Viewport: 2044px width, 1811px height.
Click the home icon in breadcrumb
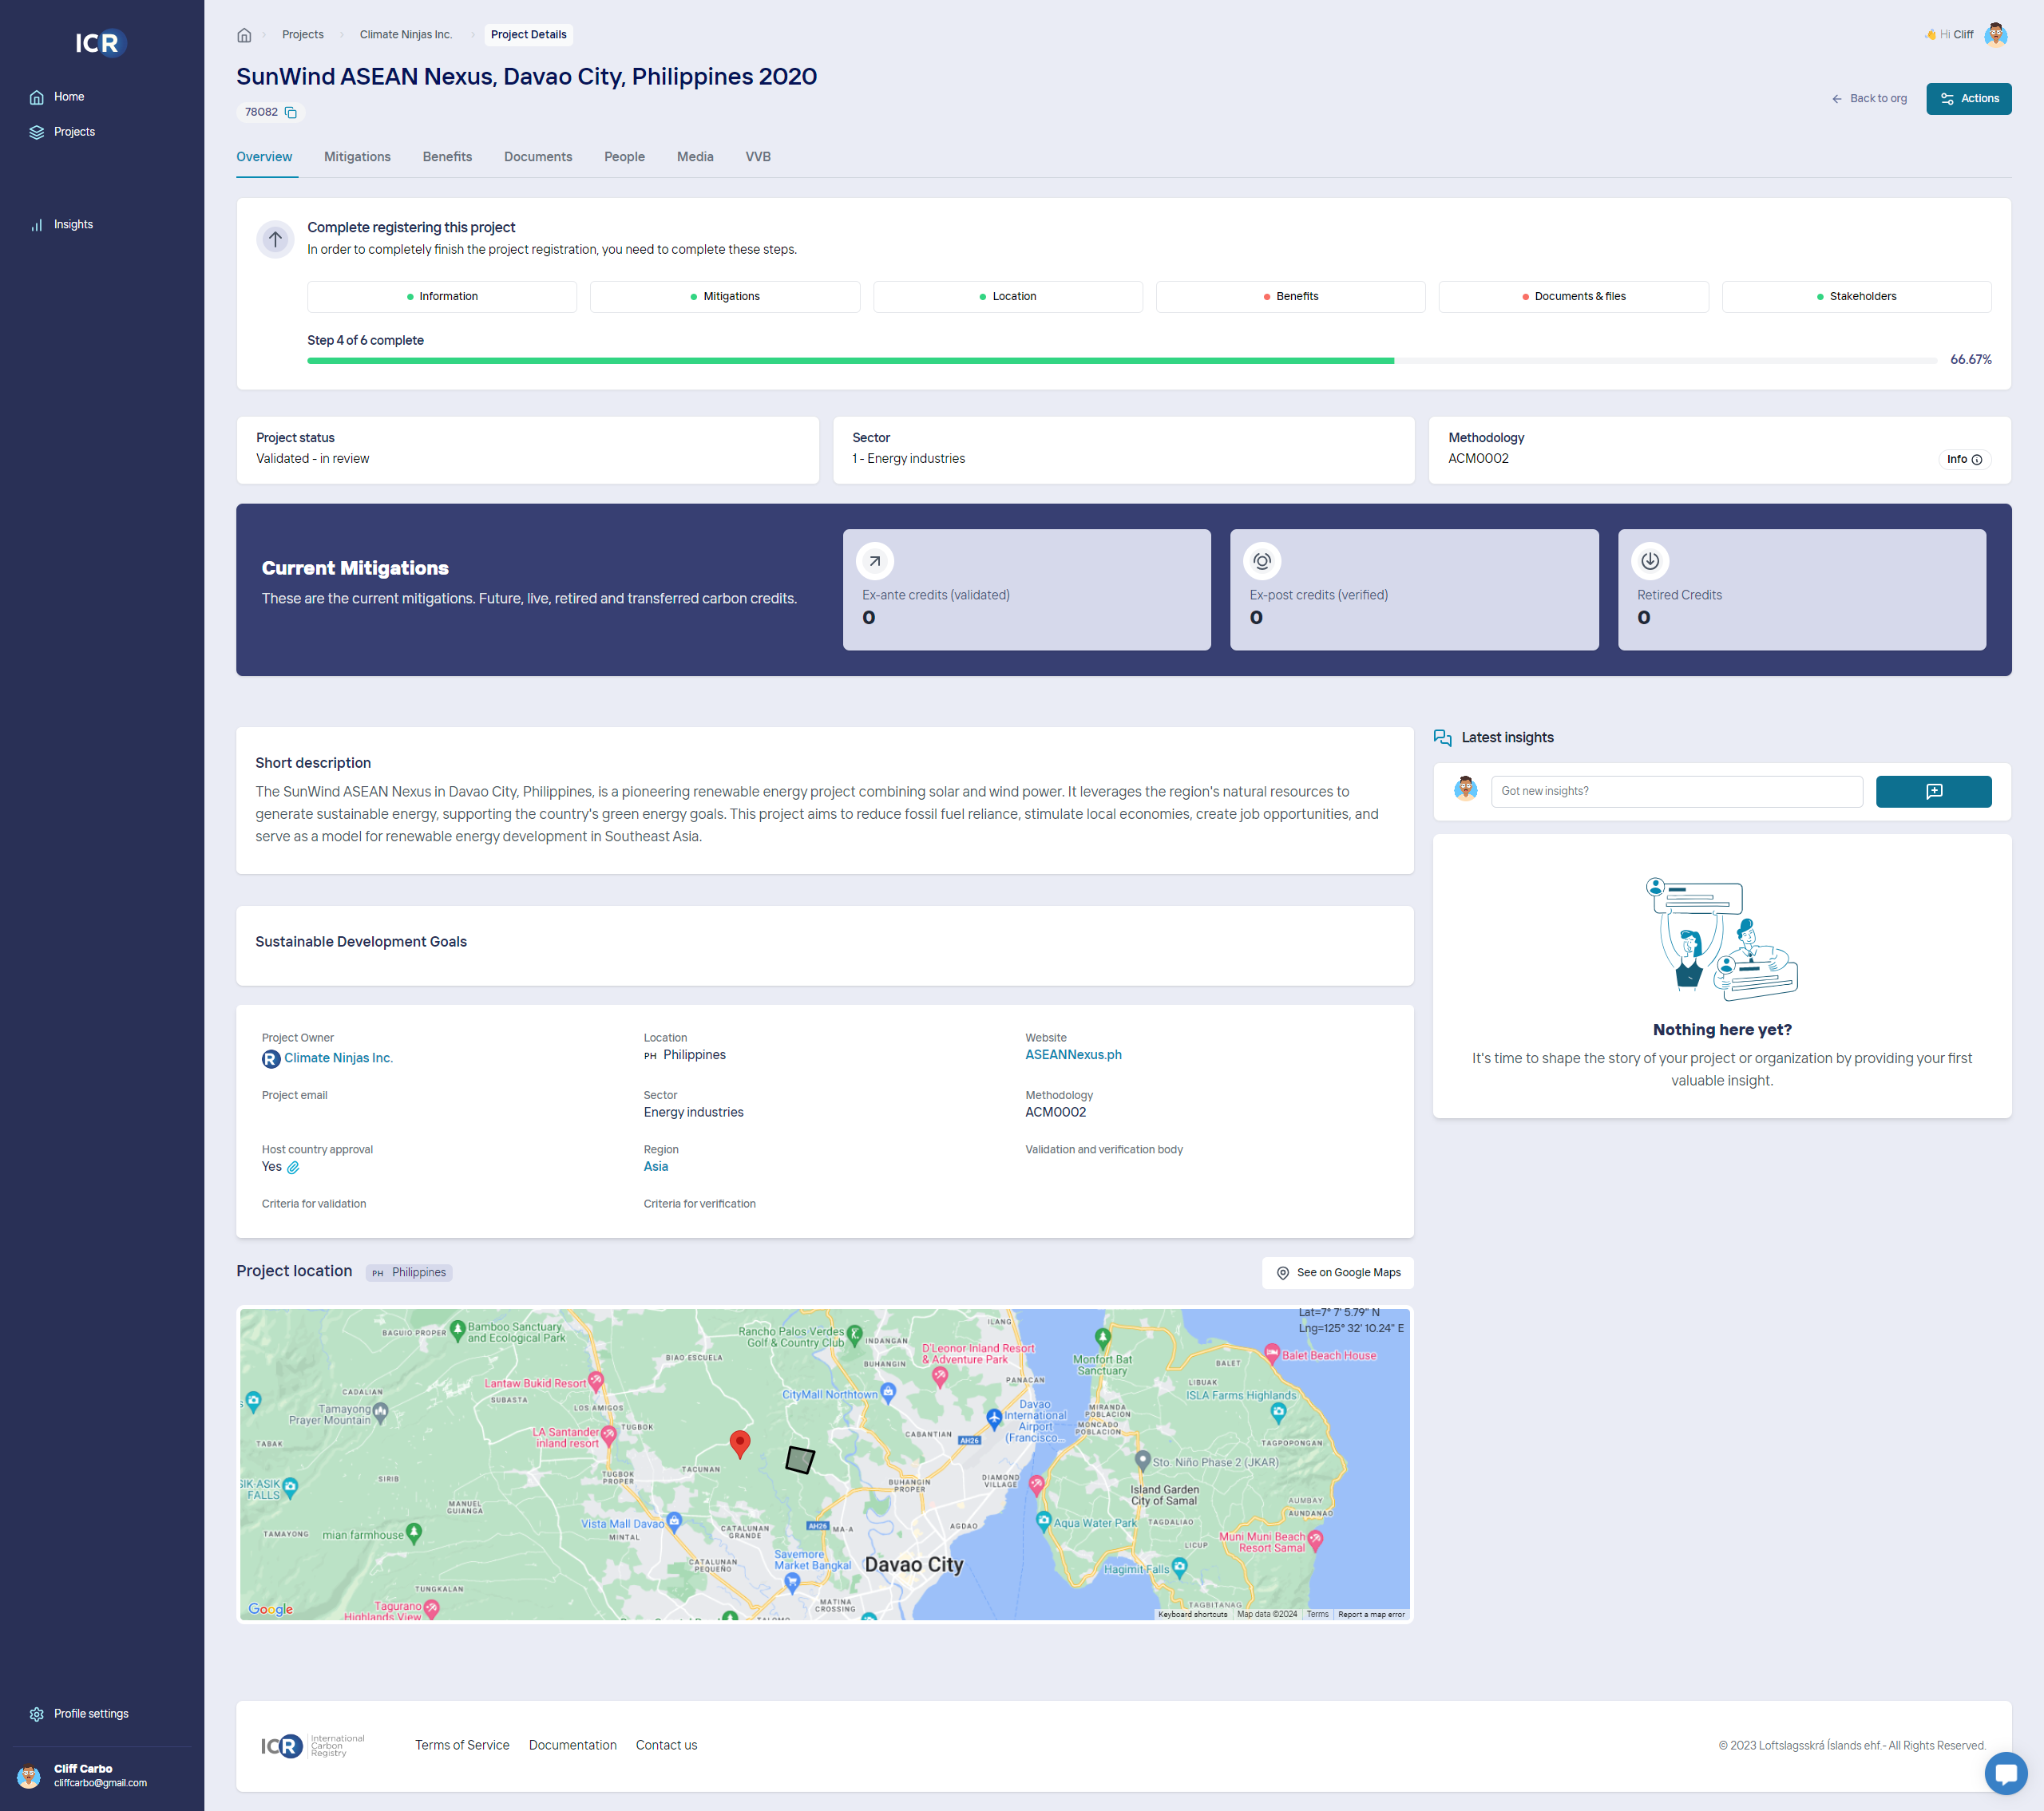pos(244,35)
